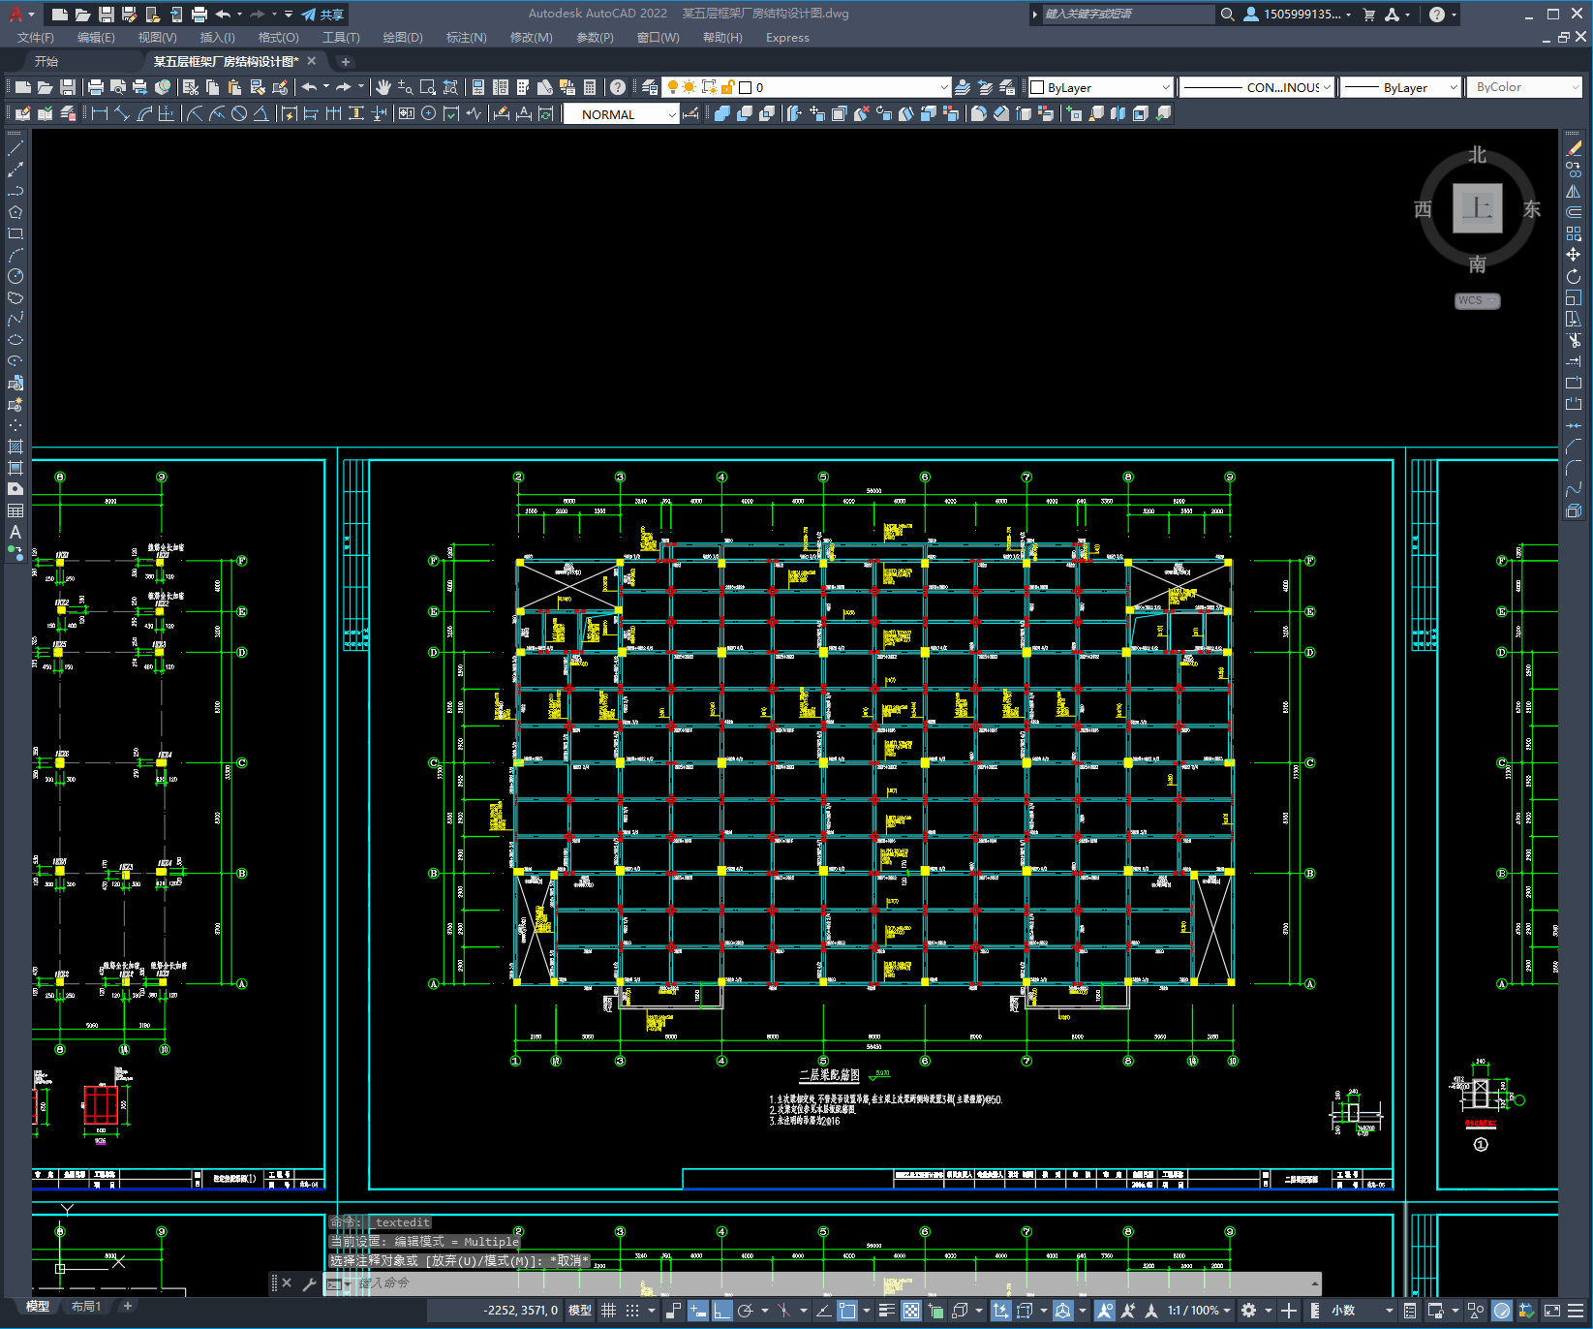Screen dimensions: 1593x1329
Task: Close the 某五层框架厂房结构设计图 drawing tab
Action: (x=312, y=61)
